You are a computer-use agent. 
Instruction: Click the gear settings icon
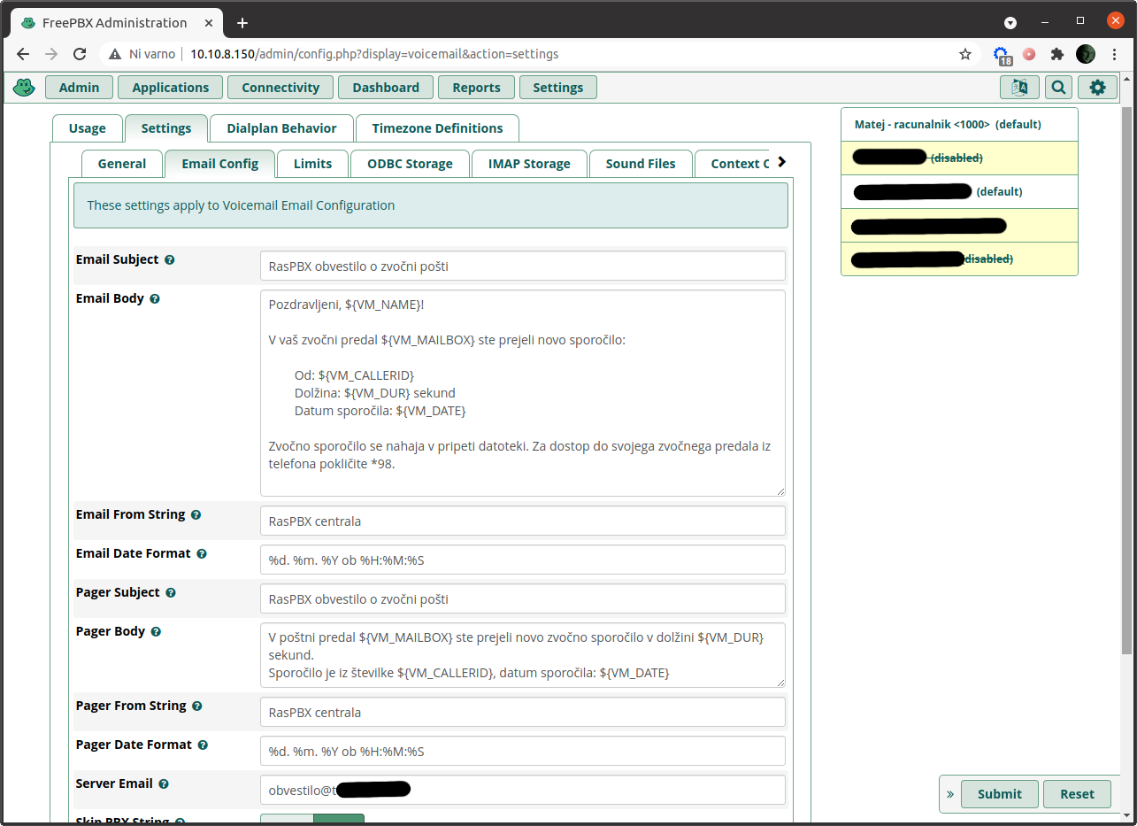[1097, 87]
